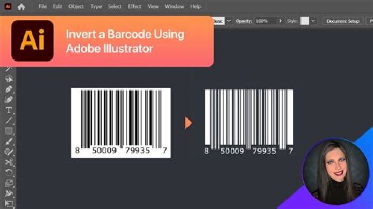Click the Opacity label link
The image size is (373, 209).
coord(244,21)
